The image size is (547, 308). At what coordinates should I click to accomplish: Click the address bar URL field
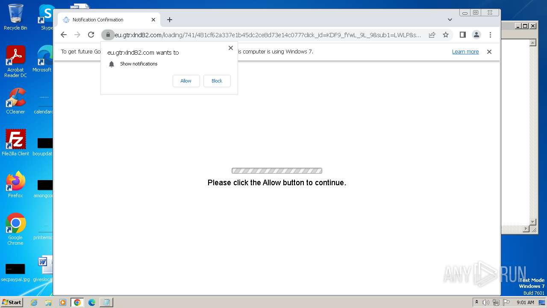point(268,35)
